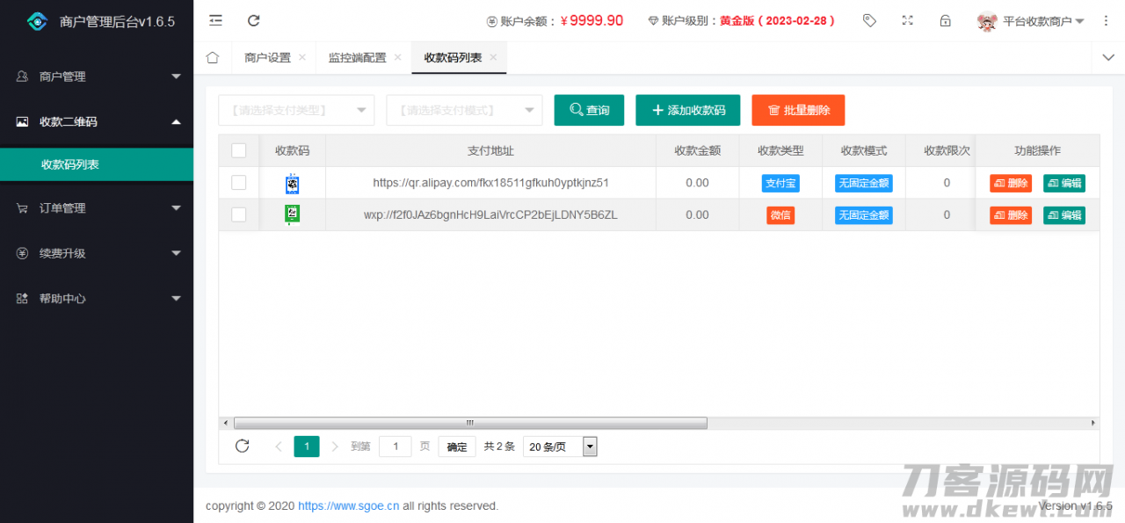The width and height of the screenshot is (1125, 523).
Task: Open the vertical three-dot menu in header
Action: 1106,19
